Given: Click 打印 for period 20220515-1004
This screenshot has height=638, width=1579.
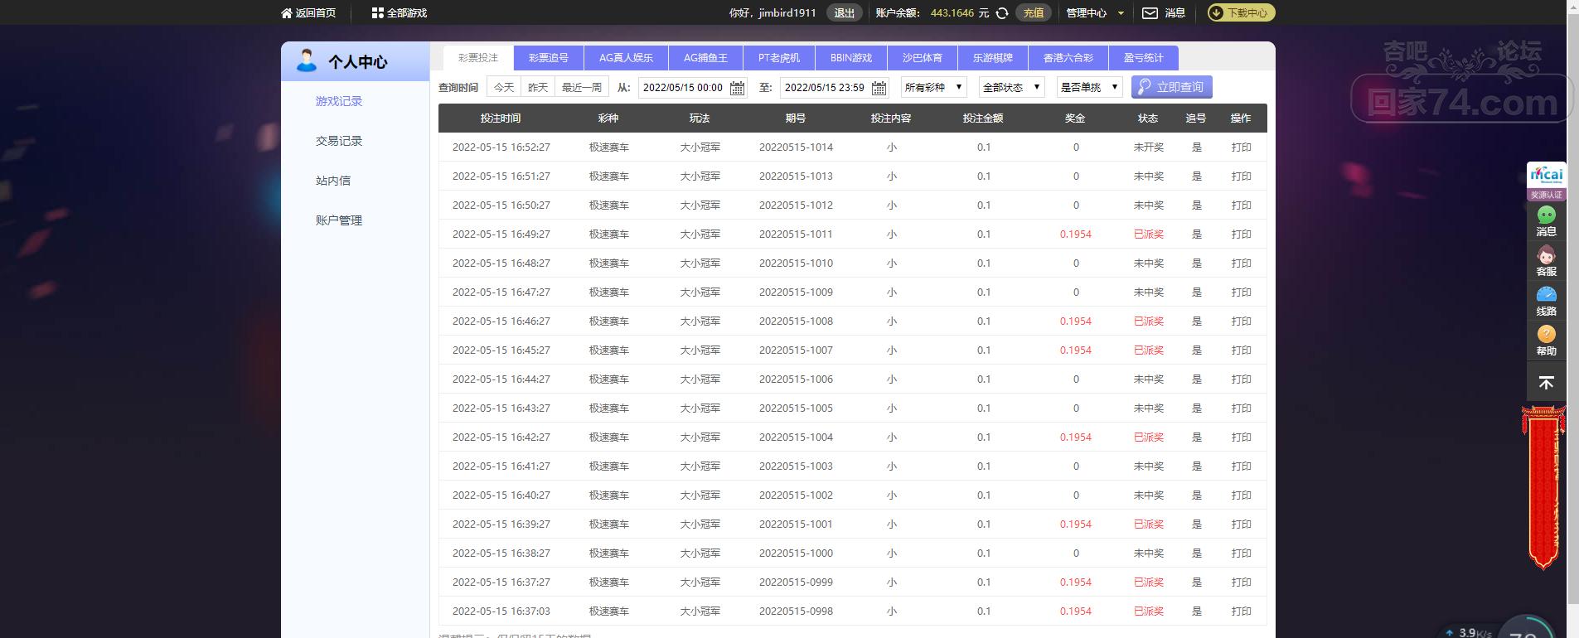Looking at the screenshot, I should pyautogui.click(x=1241, y=437).
